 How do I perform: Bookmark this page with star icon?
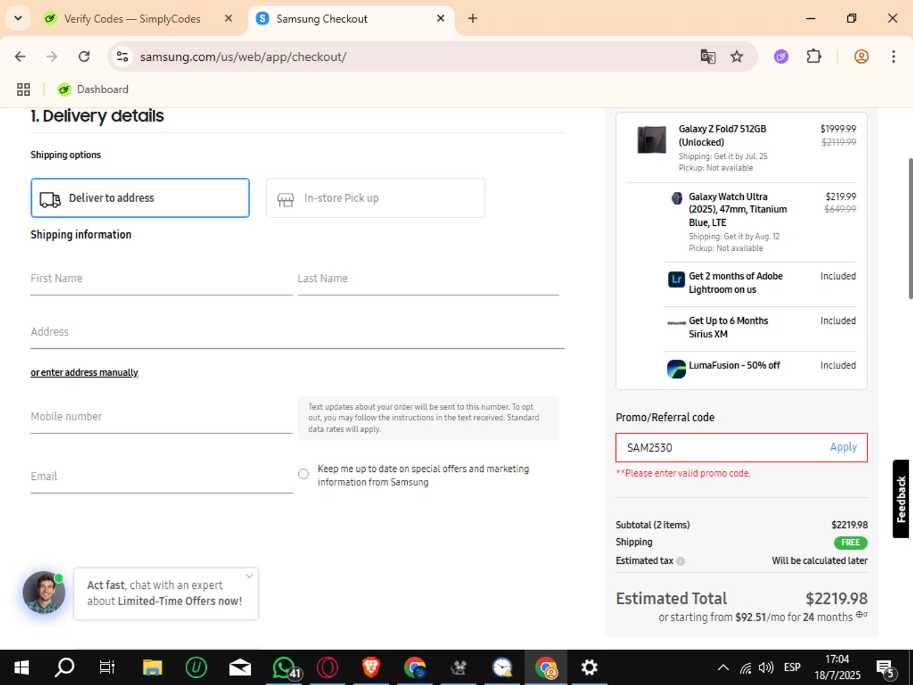pyautogui.click(x=737, y=57)
